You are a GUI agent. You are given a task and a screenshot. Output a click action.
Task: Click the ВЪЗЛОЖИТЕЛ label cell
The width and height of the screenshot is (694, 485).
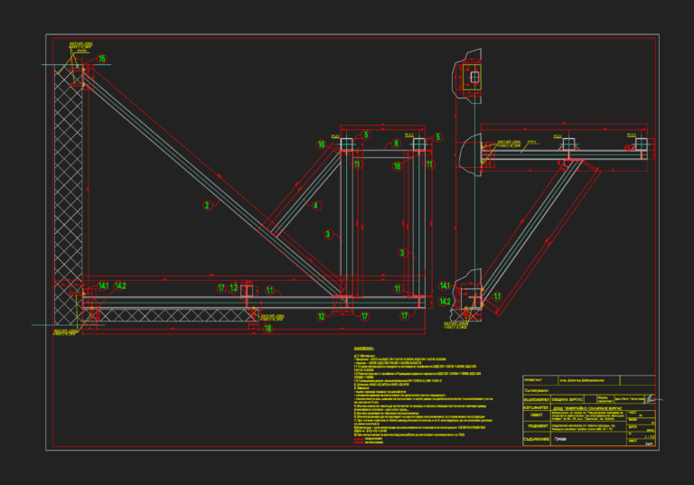coord(537,399)
